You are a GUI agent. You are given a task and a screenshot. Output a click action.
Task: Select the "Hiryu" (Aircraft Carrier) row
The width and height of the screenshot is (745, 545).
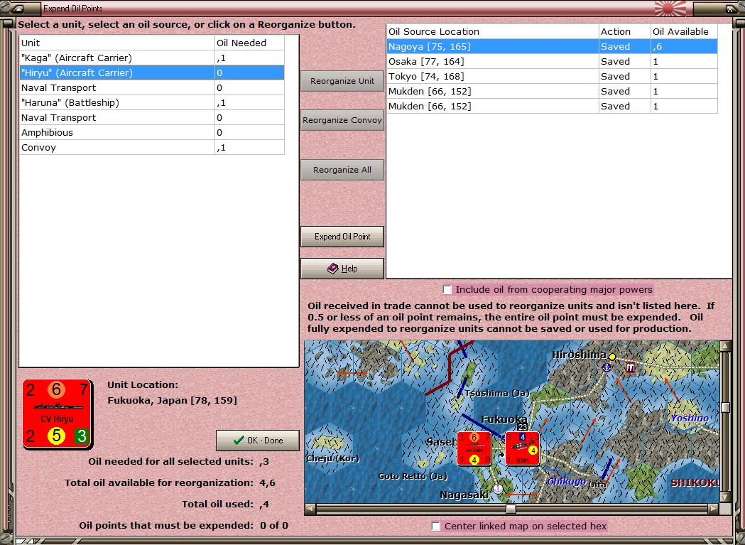(152, 72)
